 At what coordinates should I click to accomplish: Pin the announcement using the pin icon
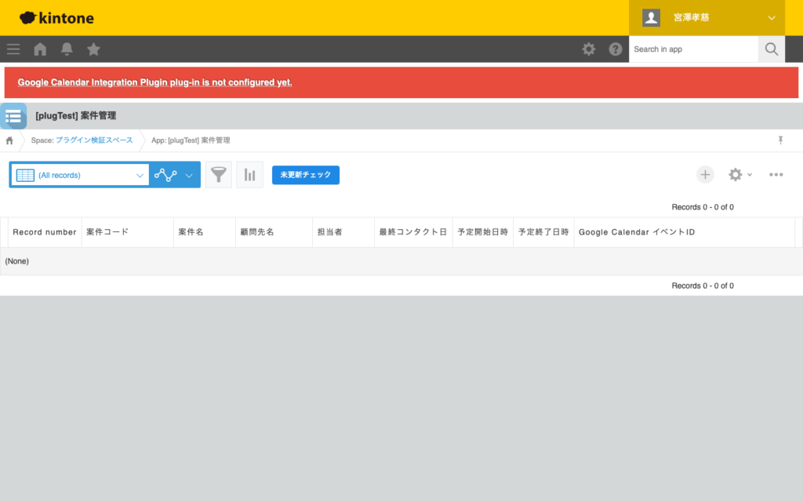[780, 140]
